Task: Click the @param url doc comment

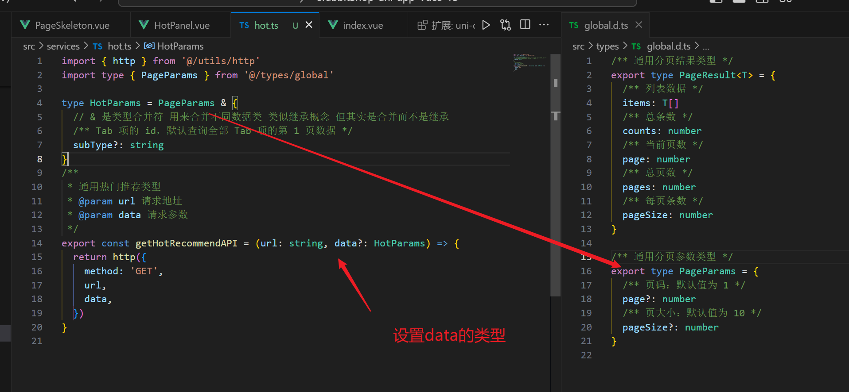Action: (130, 201)
